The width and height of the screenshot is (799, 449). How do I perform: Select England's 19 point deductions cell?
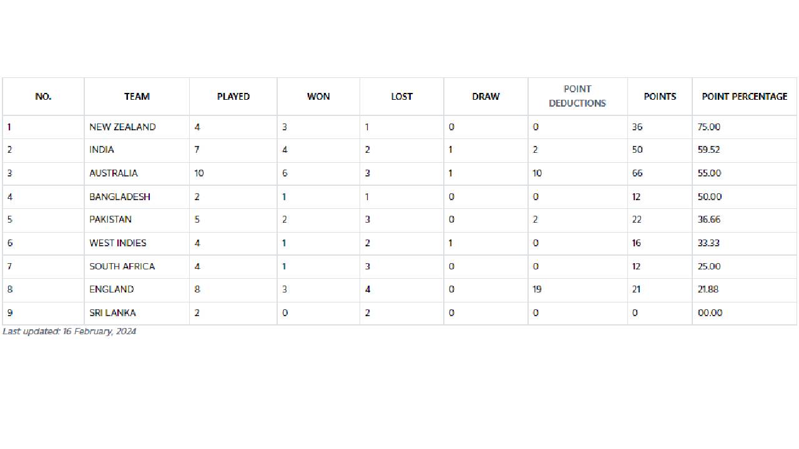pyautogui.click(x=537, y=289)
